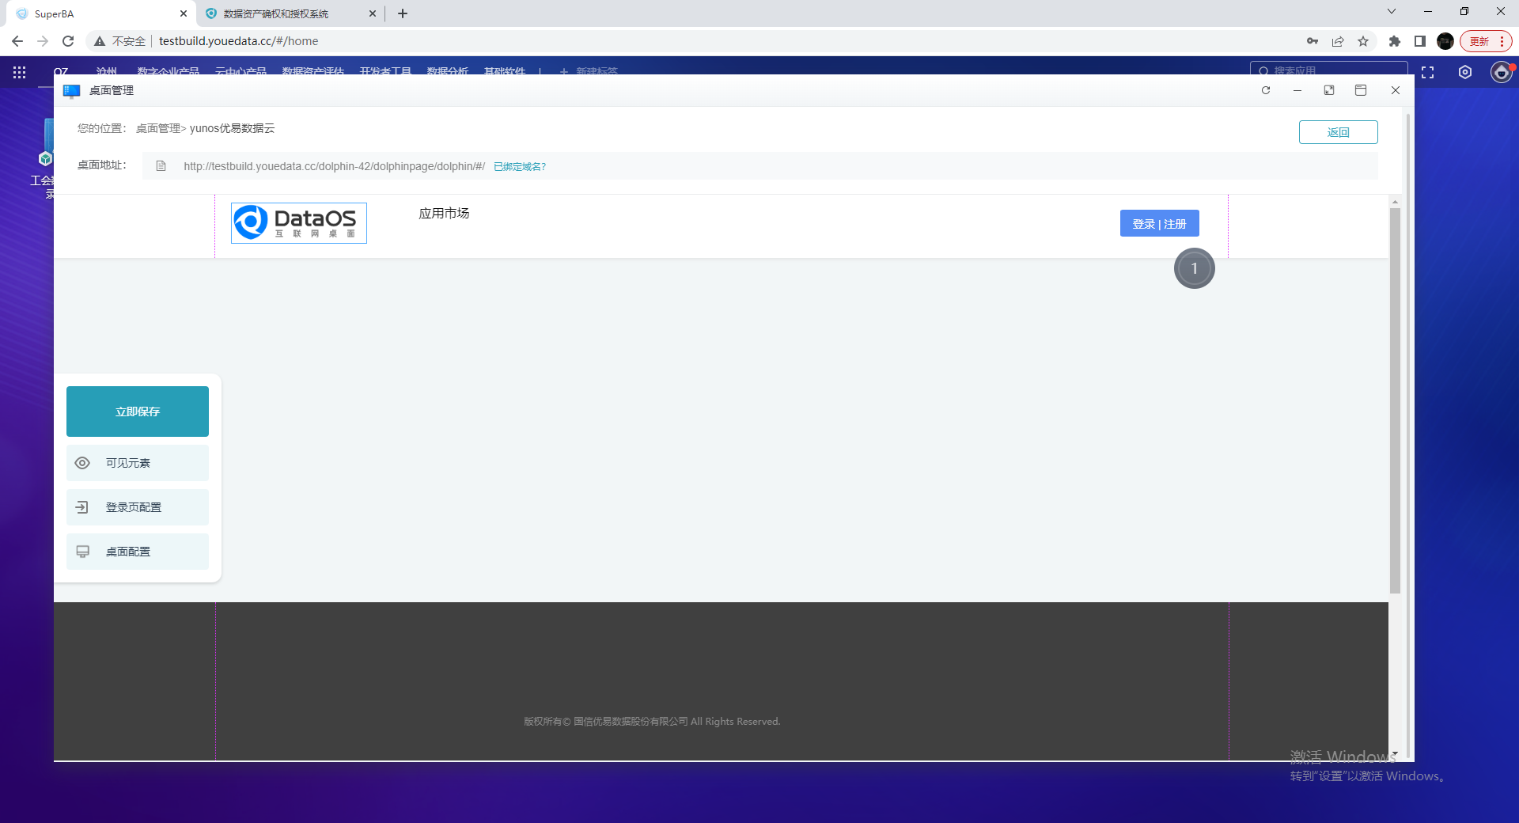
Task: Click the 不安全 warning site info icon
Action: 100,41
